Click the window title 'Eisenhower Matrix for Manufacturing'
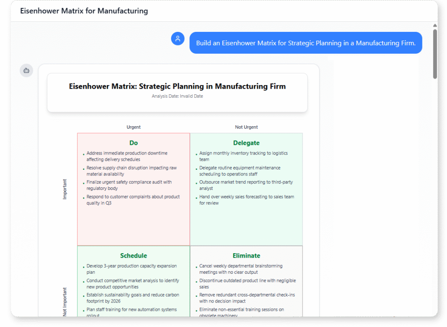 (x=83, y=10)
